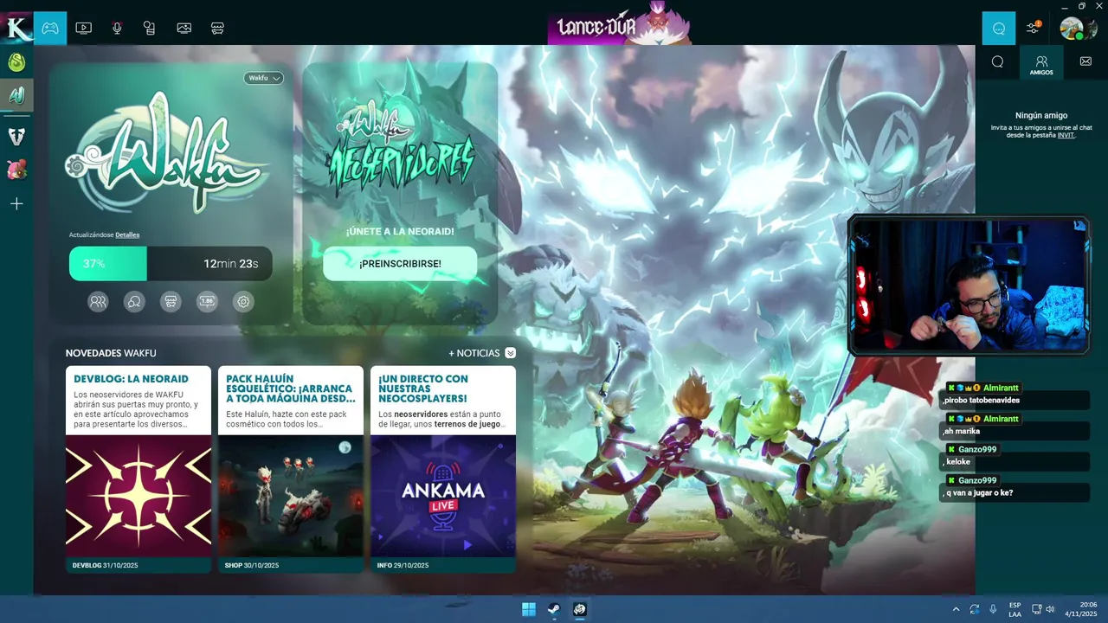Open the Videos screen icon
This screenshot has height=623, width=1108.
[x=83, y=28]
